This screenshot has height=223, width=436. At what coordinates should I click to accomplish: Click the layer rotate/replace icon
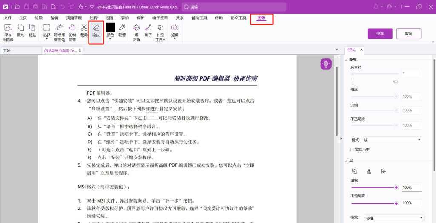[x=354, y=171]
